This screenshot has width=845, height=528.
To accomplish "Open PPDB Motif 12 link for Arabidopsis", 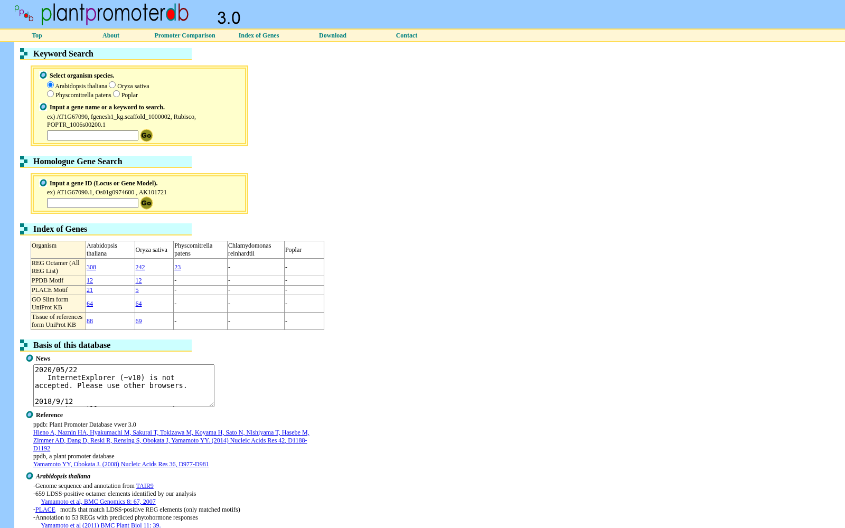I will [x=90, y=280].
